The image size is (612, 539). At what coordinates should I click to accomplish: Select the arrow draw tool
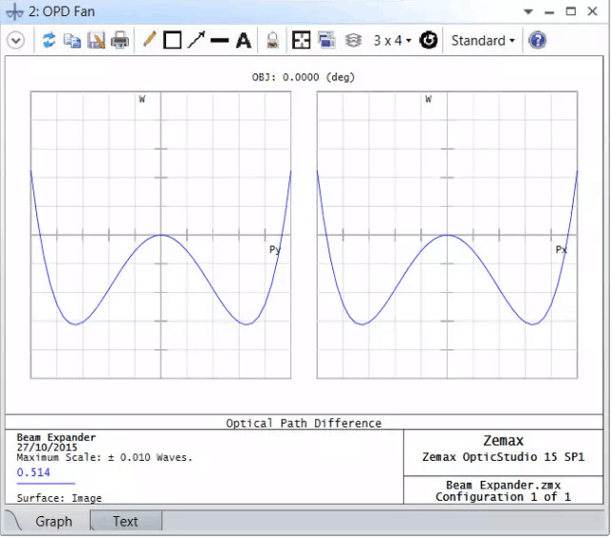coord(196,40)
